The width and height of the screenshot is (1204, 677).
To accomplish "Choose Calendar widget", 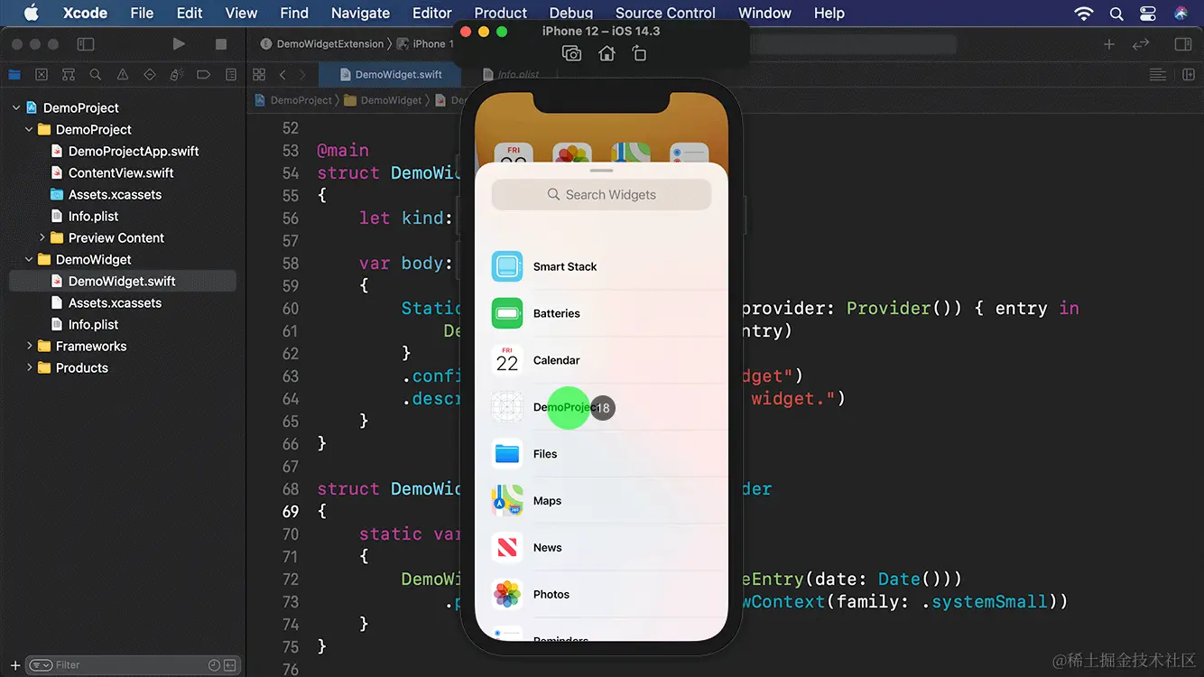I will [x=601, y=360].
